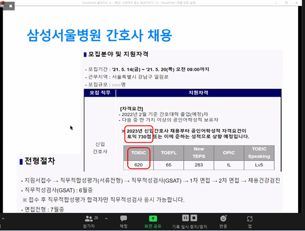305x231 pixels.
Task: Click the slide title 삼성서울병원 간호사 채용
Action: tap(99, 35)
